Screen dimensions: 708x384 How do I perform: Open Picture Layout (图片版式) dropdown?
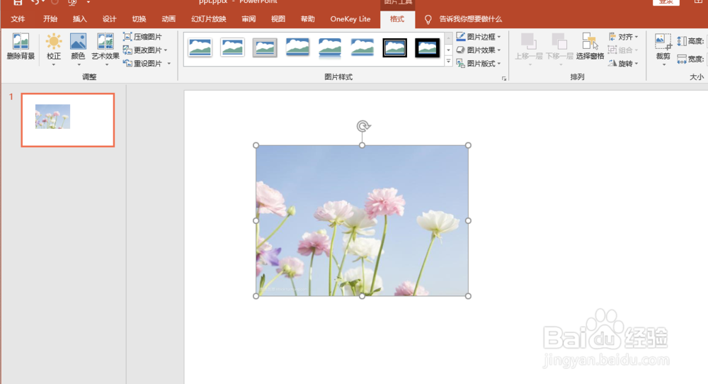point(479,64)
